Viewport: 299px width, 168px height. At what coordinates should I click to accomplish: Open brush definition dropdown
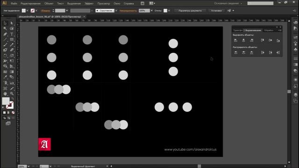116,11
